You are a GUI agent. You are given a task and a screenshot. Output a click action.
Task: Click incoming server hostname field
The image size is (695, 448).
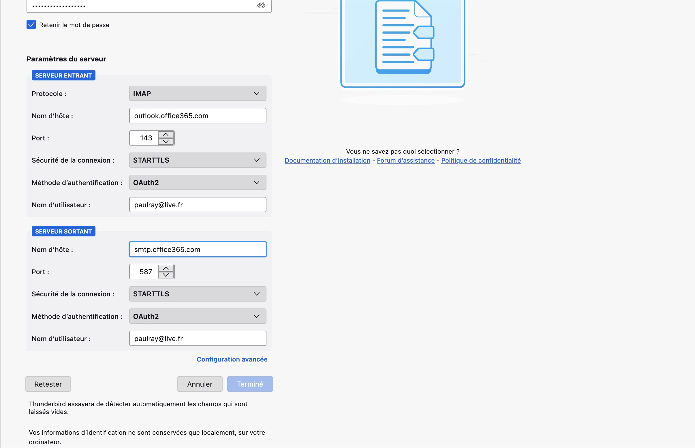click(x=198, y=116)
